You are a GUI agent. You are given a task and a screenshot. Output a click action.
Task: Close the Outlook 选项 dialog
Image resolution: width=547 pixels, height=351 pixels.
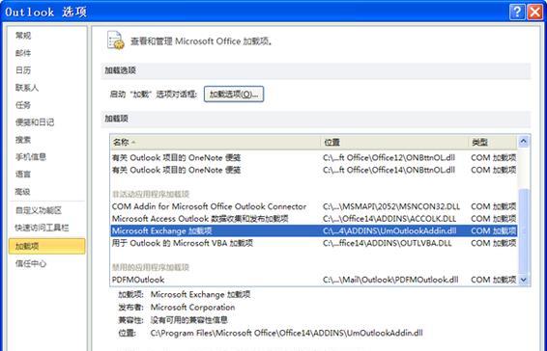pyautogui.click(x=534, y=13)
